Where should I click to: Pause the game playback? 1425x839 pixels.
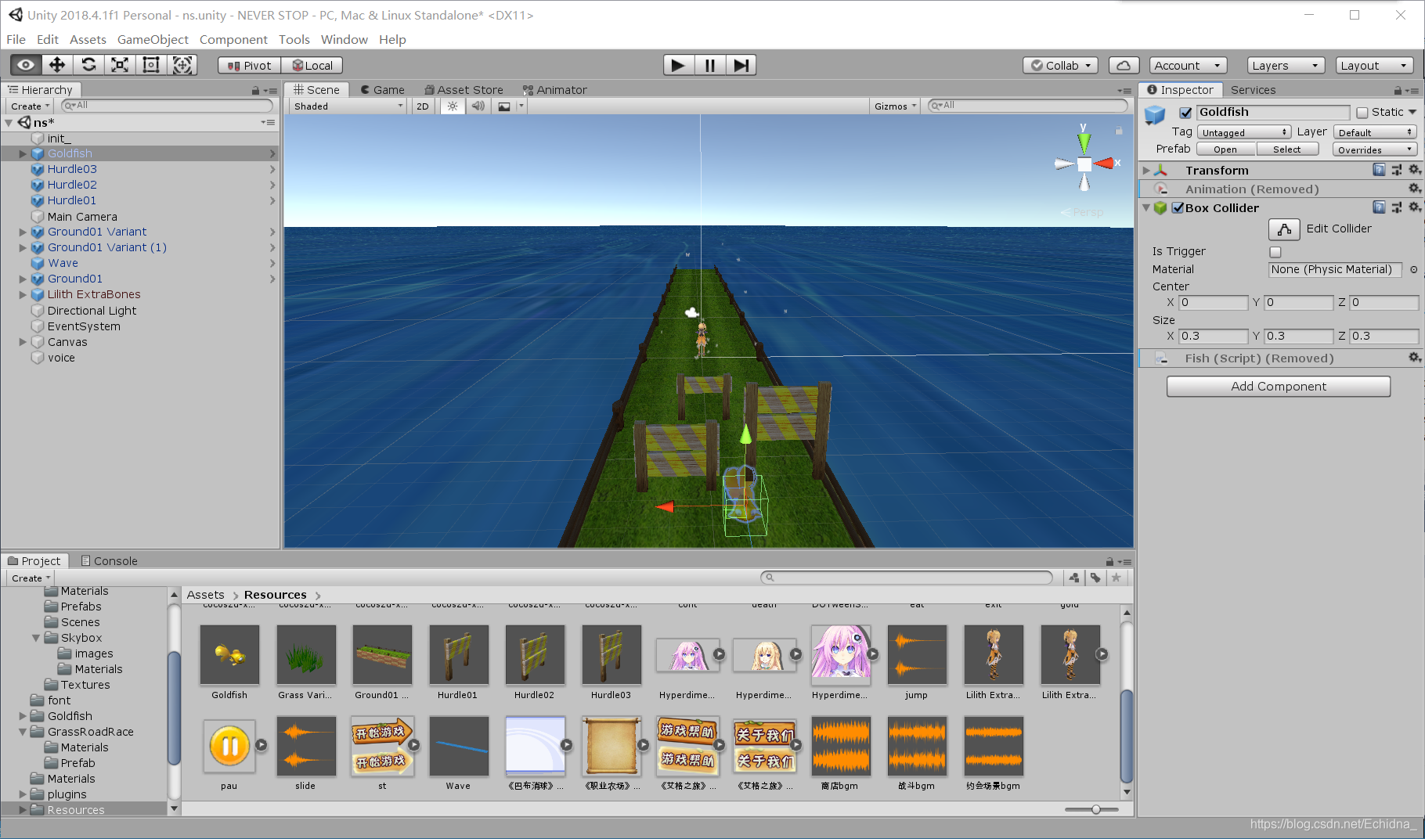click(709, 65)
